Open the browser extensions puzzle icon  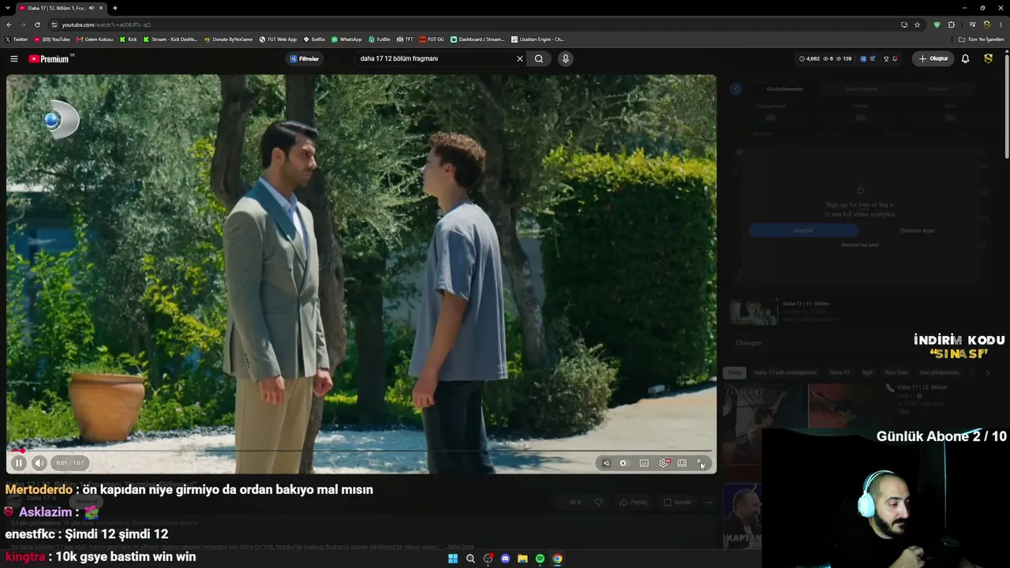[x=952, y=24]
